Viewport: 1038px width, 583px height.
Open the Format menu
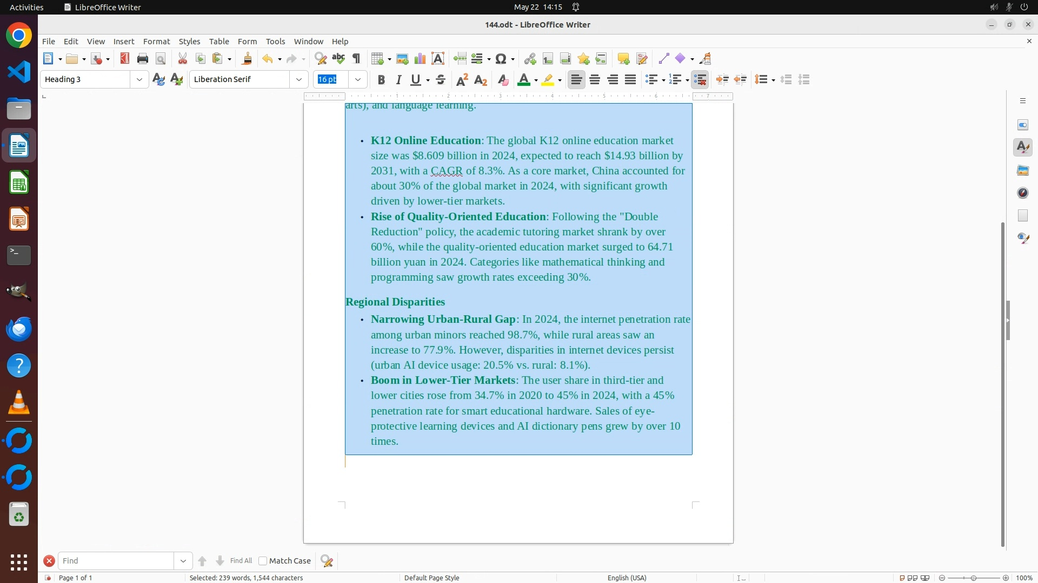click(156, 42)
